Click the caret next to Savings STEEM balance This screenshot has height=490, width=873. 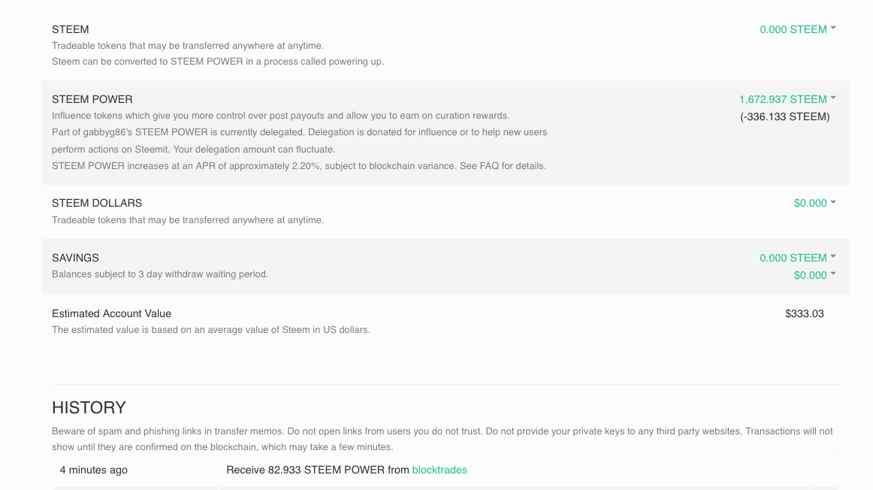pos(833,257)
